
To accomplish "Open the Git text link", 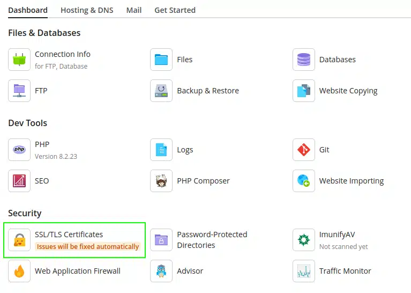I will coord(324,150).
